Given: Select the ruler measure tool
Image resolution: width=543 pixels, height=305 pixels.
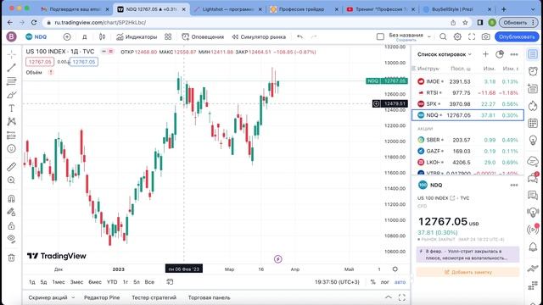Looking at the screenshot, I should (11, 167).
